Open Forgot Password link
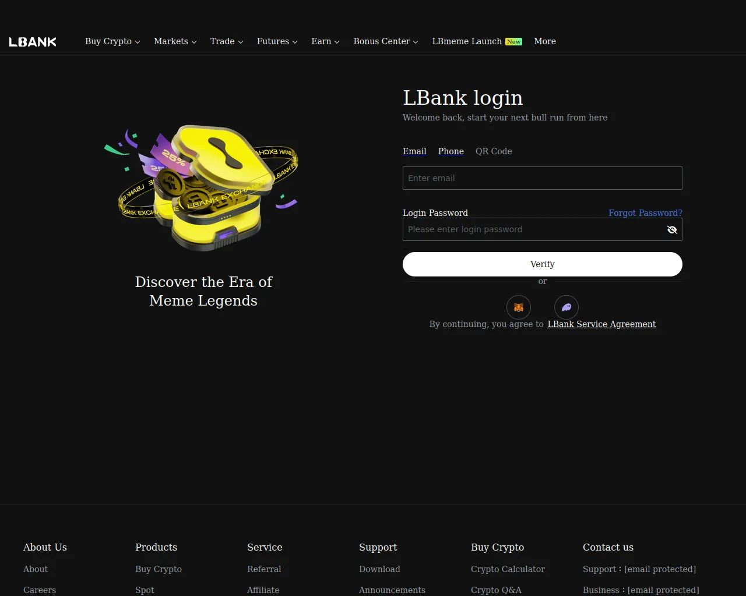This screenshot has width=746, height=596. (x=645, y=213)
